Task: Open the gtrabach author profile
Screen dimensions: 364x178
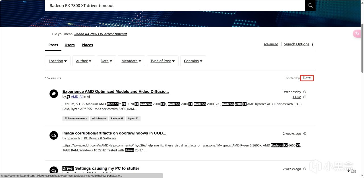Action: coord(73,138)
